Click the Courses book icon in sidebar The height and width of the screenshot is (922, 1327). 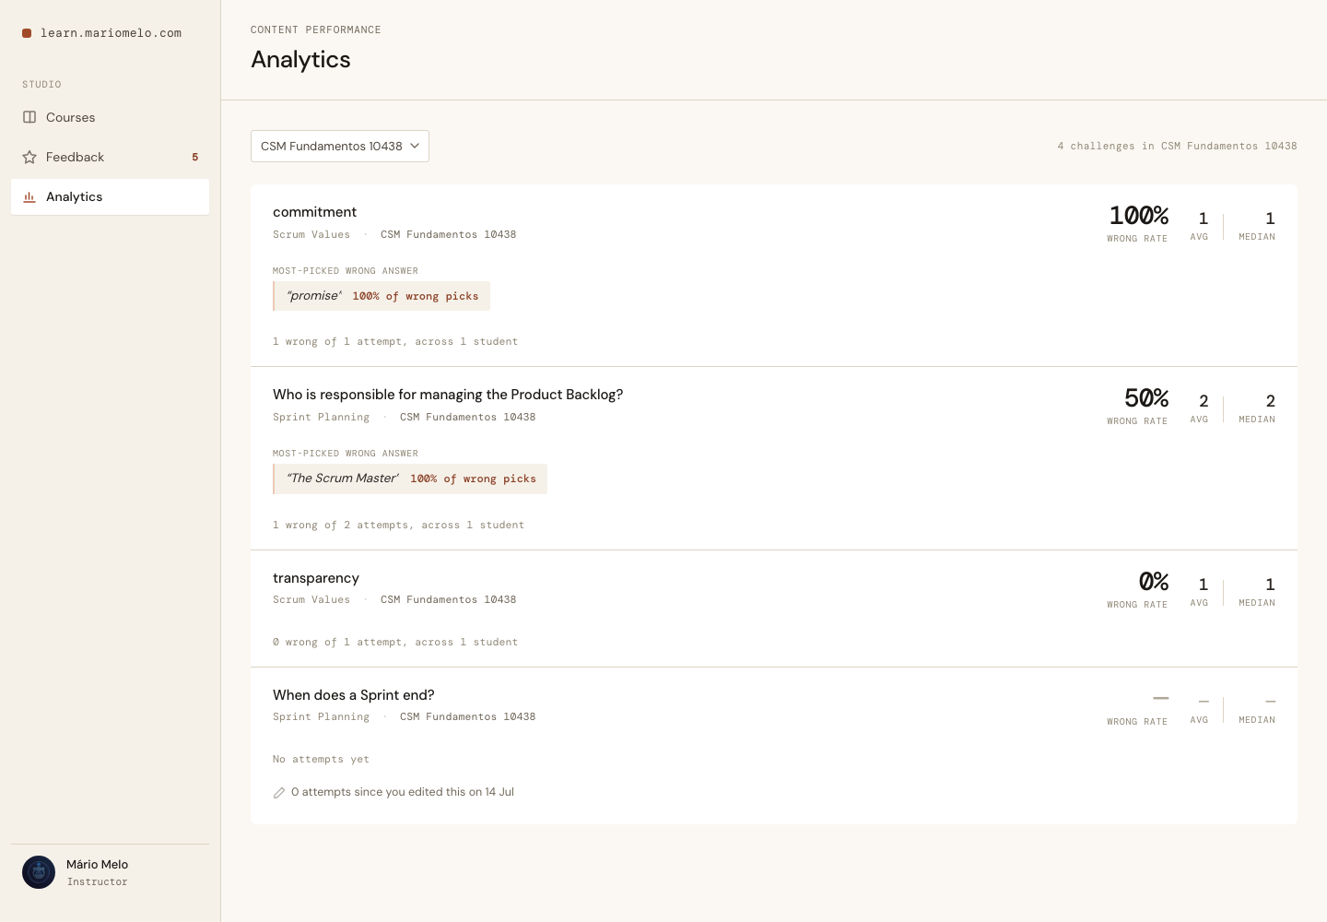point(29,117)
